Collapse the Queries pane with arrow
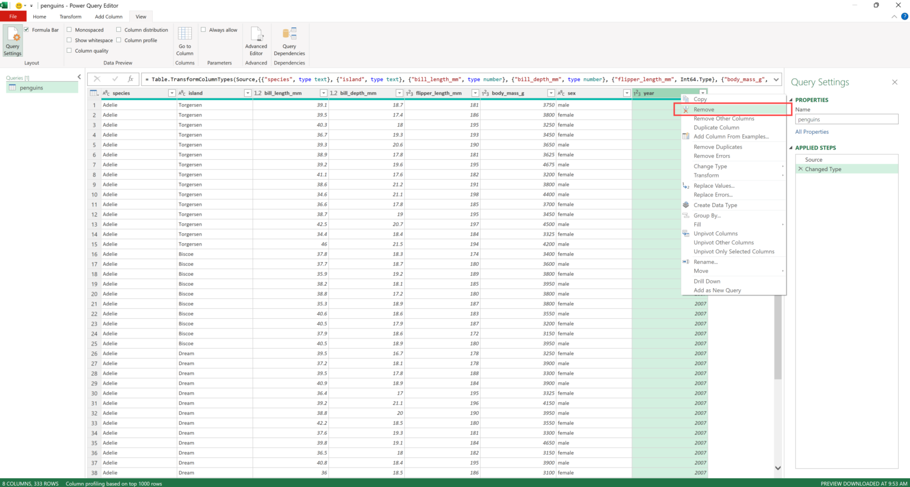Screen dimensions: 910x487 [79, 78]
